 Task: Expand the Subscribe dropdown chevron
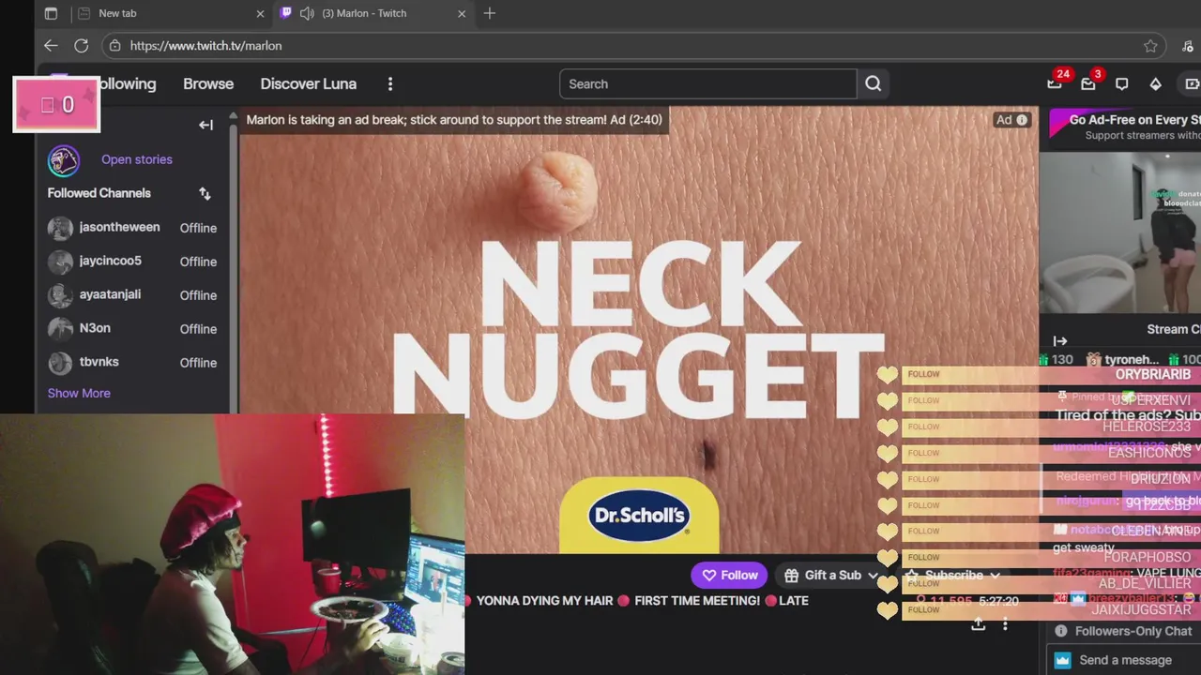pos(995,576)
